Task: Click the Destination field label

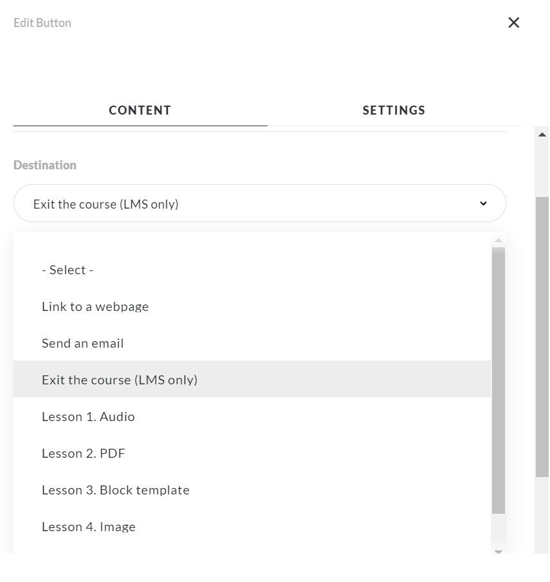Action: pos(45,165)
